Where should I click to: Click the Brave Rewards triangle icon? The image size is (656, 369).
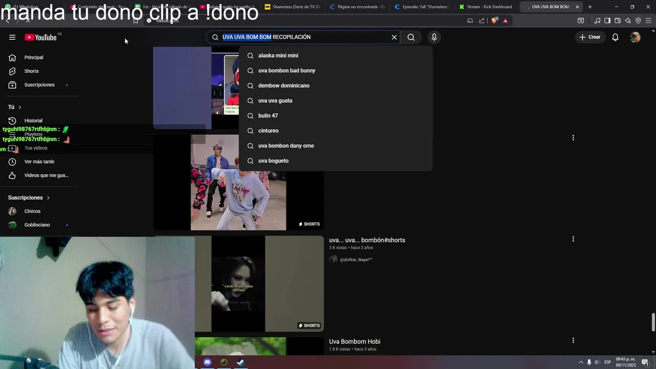click(x=505, y=20)
